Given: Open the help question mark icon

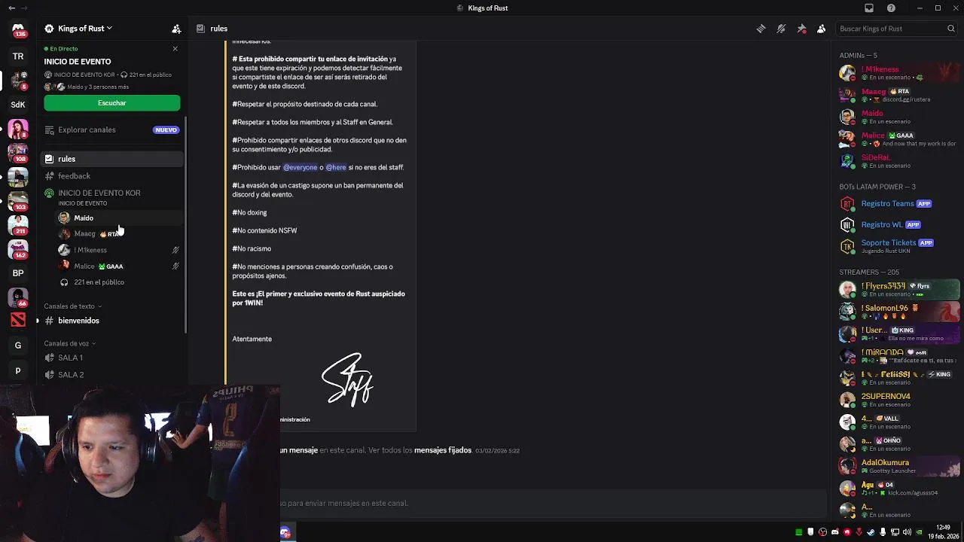Looking at the screenshot, I should coord(891,8).
